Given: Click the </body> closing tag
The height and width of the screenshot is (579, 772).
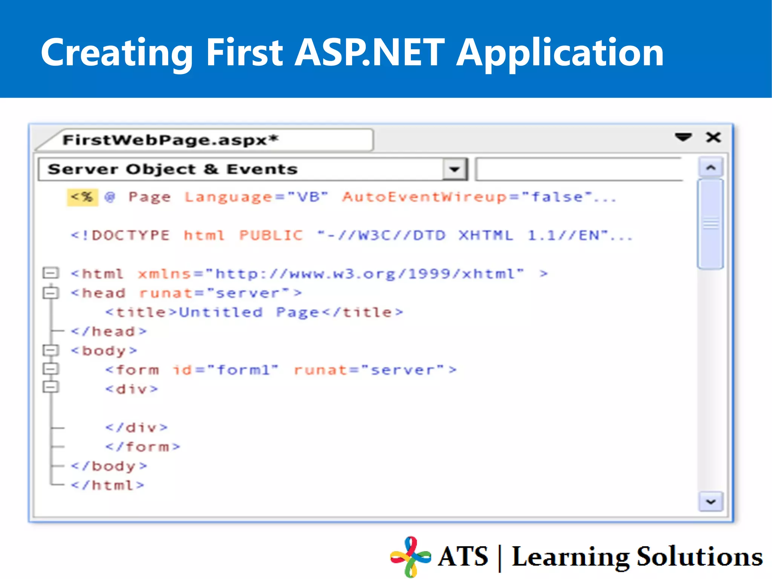Looking at the screenshot, I should [x=109, y=466].
